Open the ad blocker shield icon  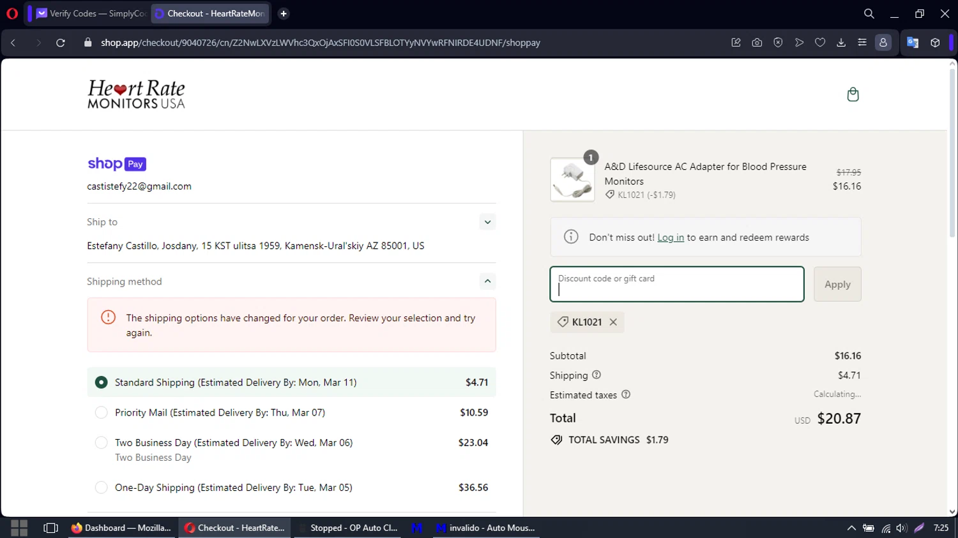778,43
